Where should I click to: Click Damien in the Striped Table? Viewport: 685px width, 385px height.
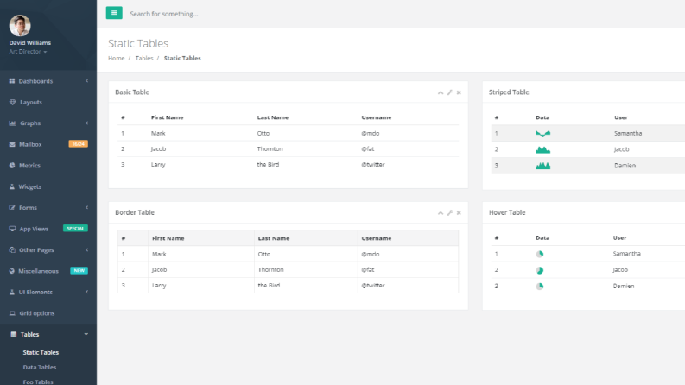[625, 166]
